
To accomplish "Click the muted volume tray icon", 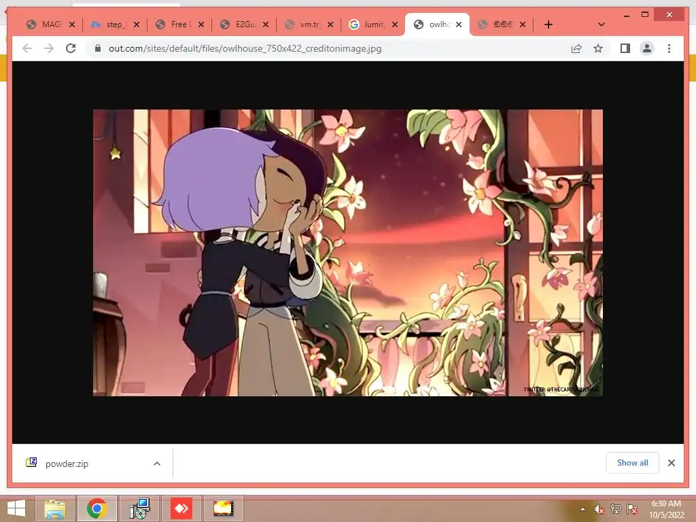I will (x=599, y=509).
